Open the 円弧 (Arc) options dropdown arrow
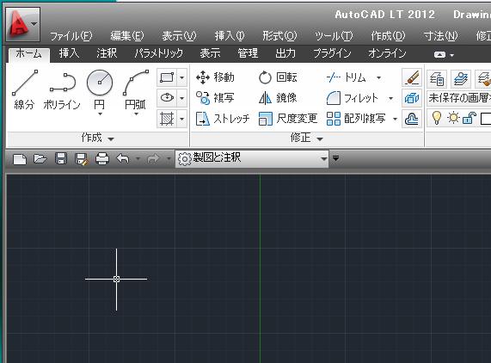This screenshot has width=491, height=363. [136, 114]
